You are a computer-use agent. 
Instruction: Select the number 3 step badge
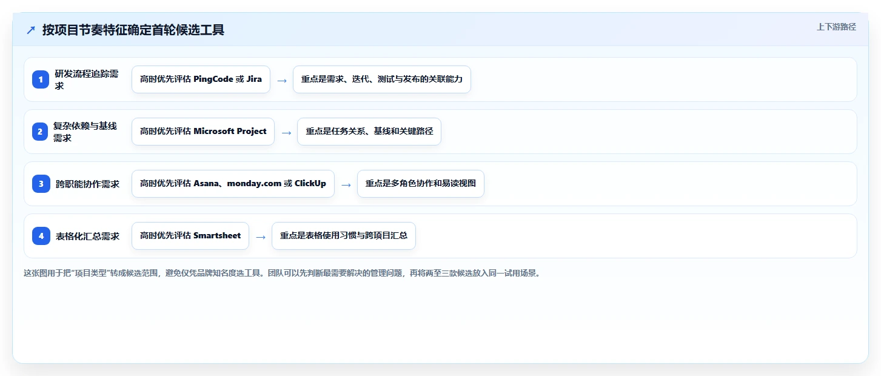(x=41, y=184)
